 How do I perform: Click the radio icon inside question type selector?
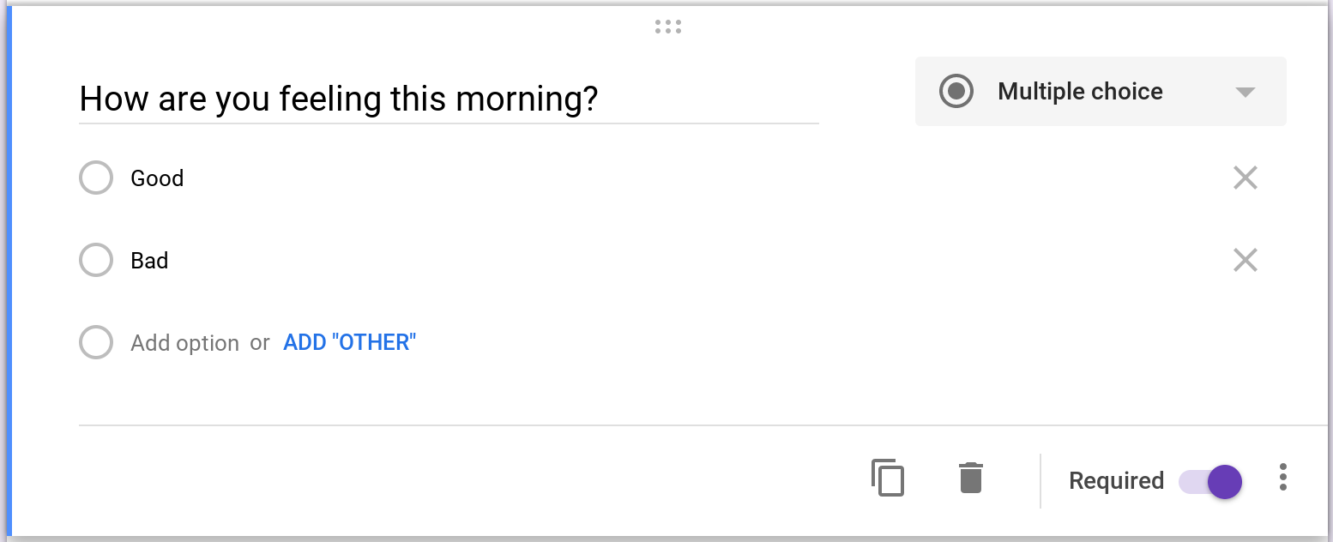pos(956,91)
